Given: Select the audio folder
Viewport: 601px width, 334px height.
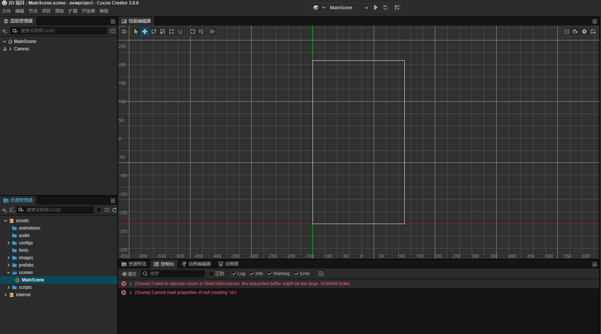Looking at the screenshot, I should click(24, 236).
